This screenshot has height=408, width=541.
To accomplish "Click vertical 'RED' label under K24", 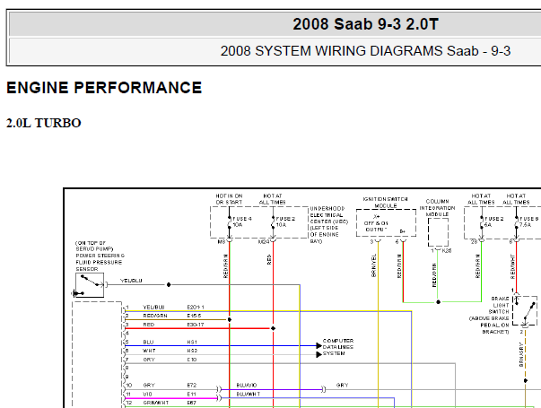I will pos(269,260).
